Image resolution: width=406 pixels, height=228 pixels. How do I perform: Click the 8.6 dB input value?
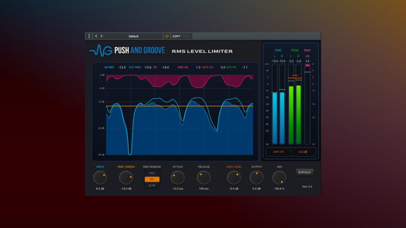[100, 189]
